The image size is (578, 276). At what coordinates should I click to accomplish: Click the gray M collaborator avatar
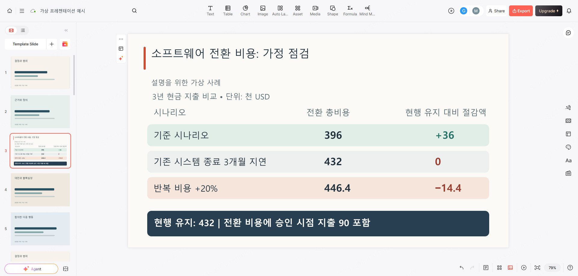pos(476,11)
